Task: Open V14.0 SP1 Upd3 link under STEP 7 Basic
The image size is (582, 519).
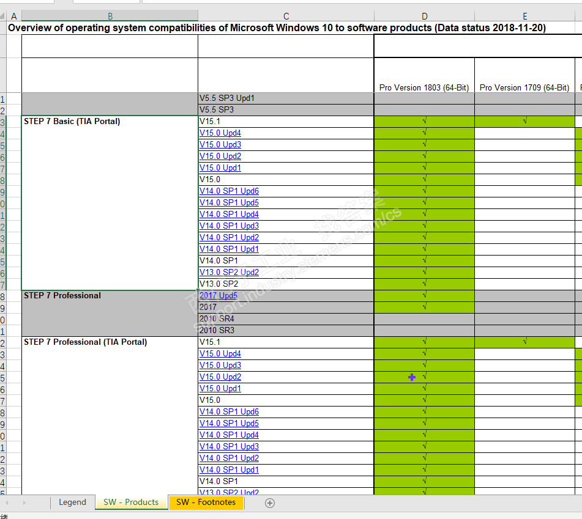Action: click(x=229, y=226)
